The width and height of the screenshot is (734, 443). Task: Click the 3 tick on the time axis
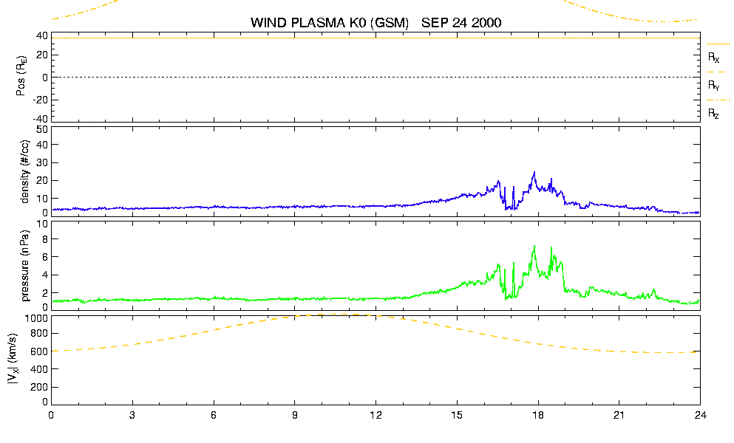(132, 415)
